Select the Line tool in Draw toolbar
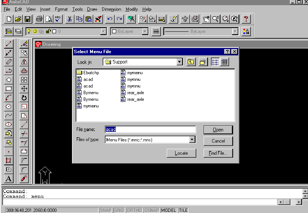The image size is (308, 213). [x=8, y=44]
